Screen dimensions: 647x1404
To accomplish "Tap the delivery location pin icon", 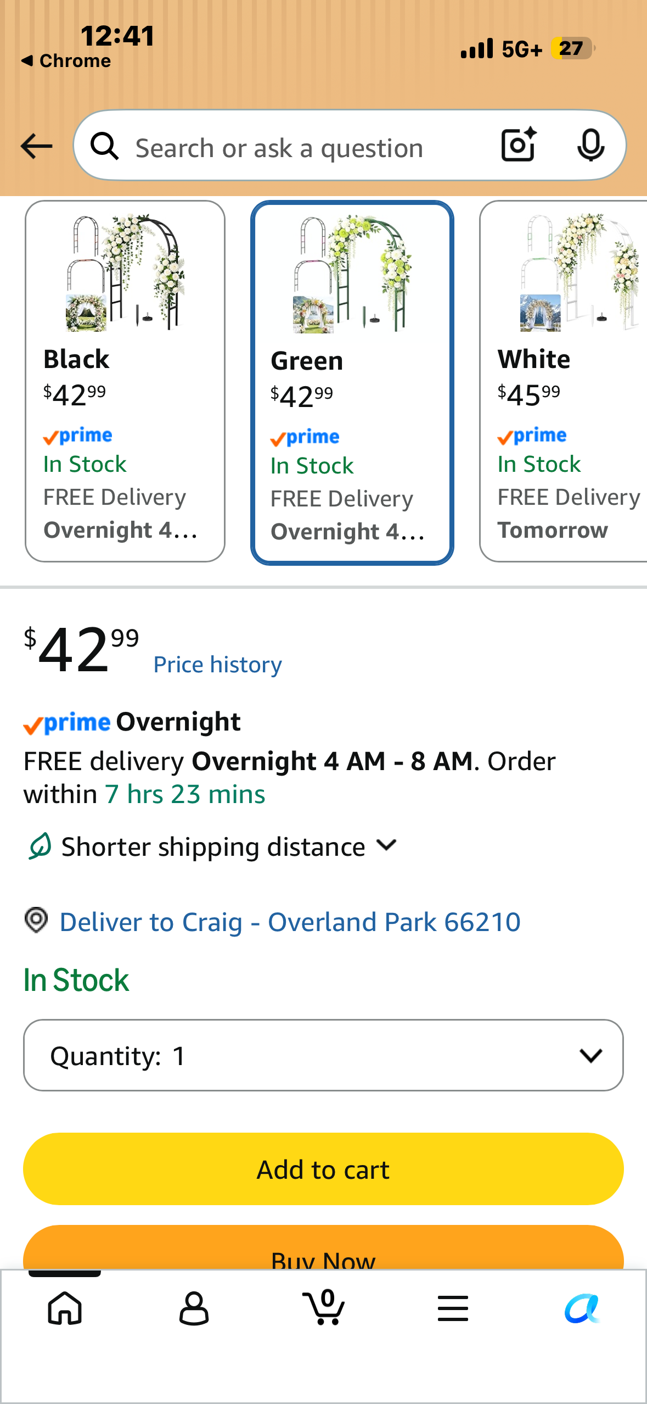I will pos(36,920).
